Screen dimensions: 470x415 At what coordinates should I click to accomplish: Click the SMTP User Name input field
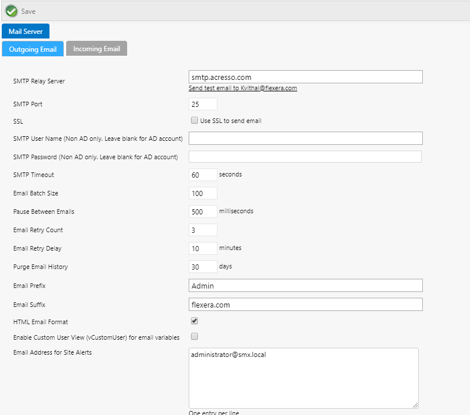(305, 138)
